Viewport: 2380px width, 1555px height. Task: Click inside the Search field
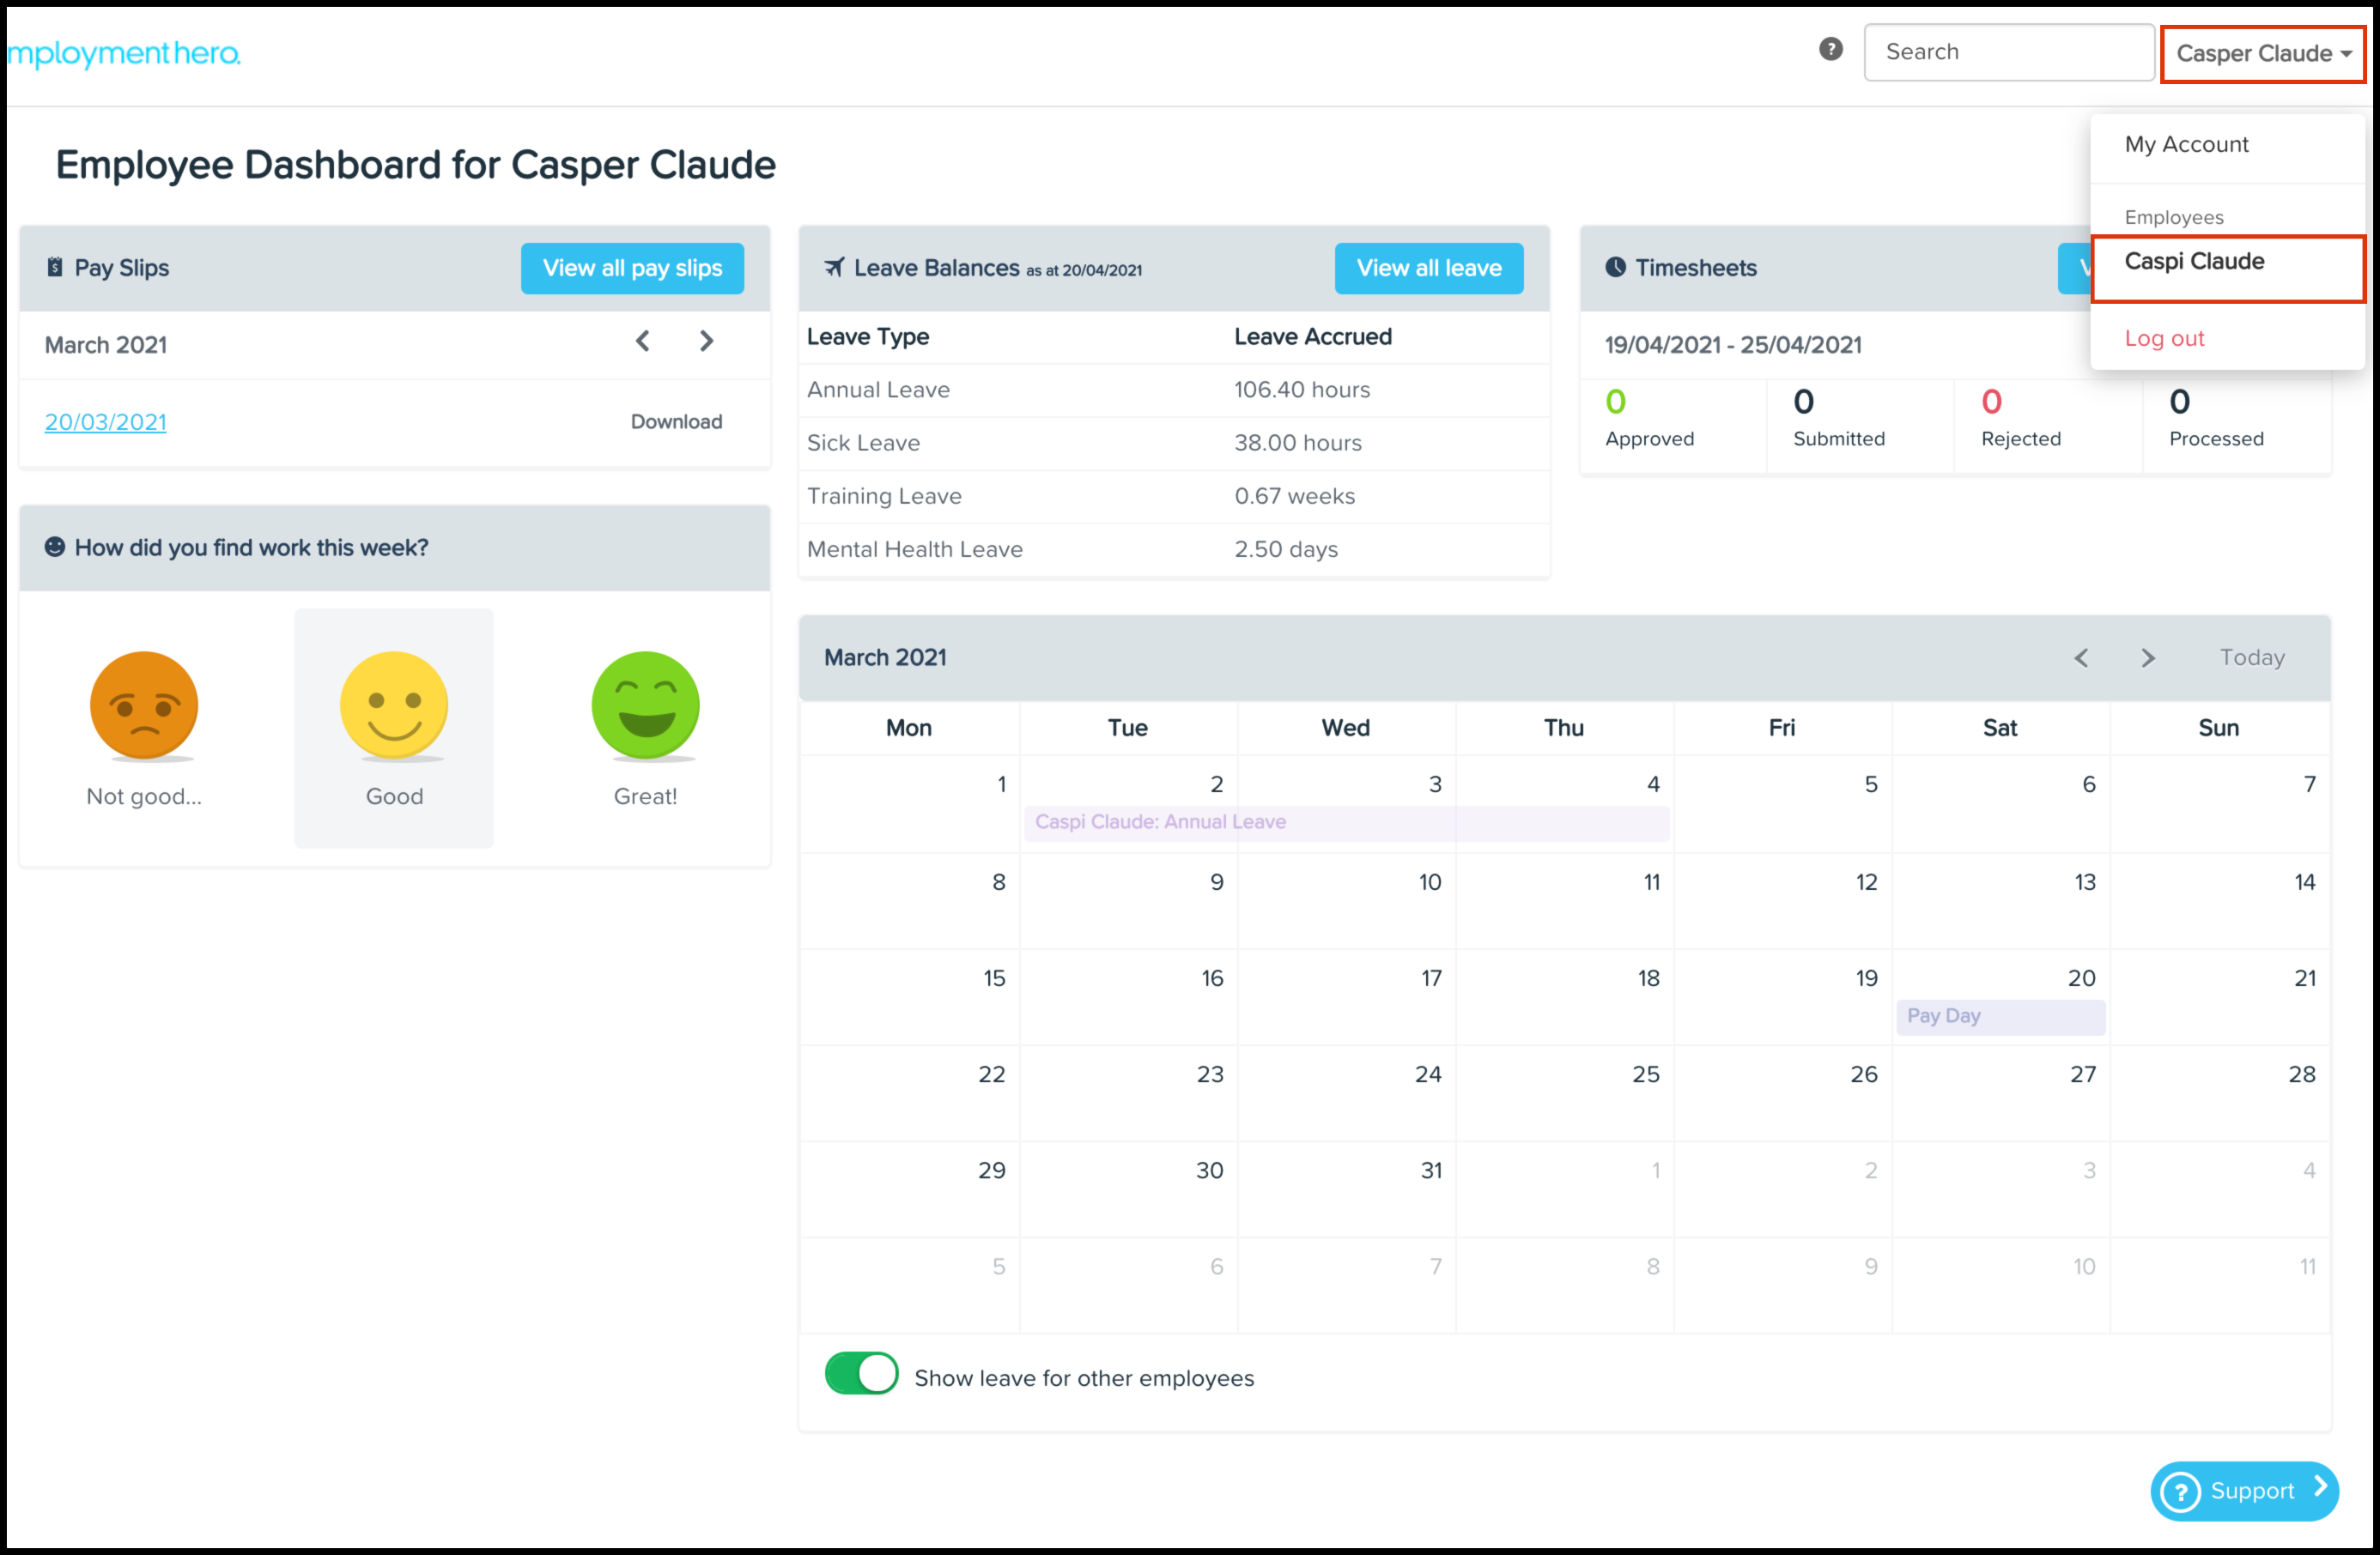pyautogui.click(x=2008, y=51)
